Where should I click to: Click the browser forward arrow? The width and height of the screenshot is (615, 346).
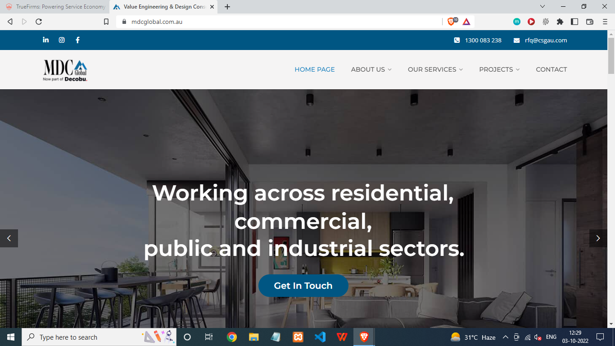click(24, 22)
